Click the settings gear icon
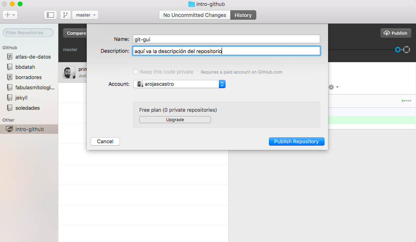Viewport: 416px width, 242px height. (x=331, y=87)
